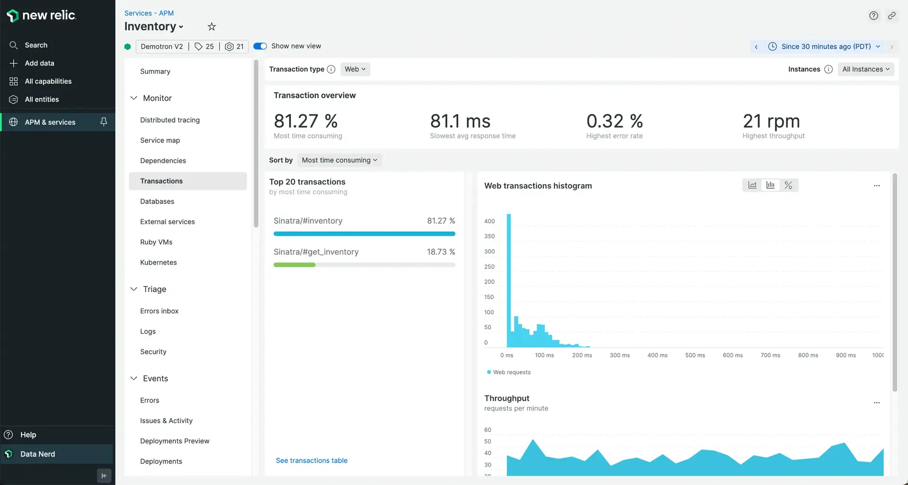Image resolution: width=908 pixels, height=485 pixels.
Task: Click the help question mark icon
Action: pyautogui.click(x=873, y=16)
